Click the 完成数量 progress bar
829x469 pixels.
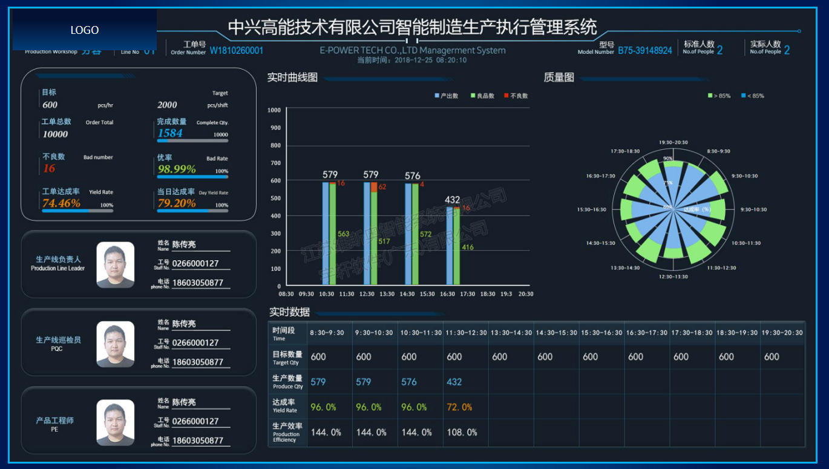tap(192, 140)
